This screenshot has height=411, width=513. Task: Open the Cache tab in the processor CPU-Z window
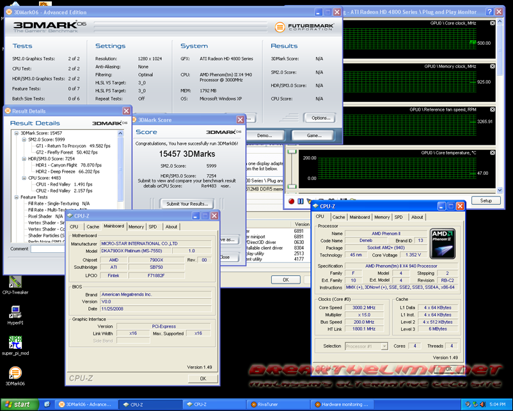[338, 217]
